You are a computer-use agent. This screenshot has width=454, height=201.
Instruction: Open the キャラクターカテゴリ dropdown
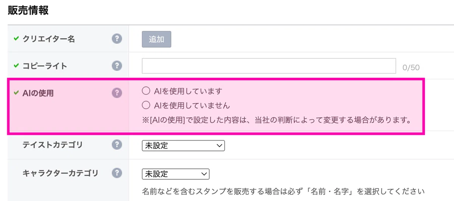(x=176, y=174)
